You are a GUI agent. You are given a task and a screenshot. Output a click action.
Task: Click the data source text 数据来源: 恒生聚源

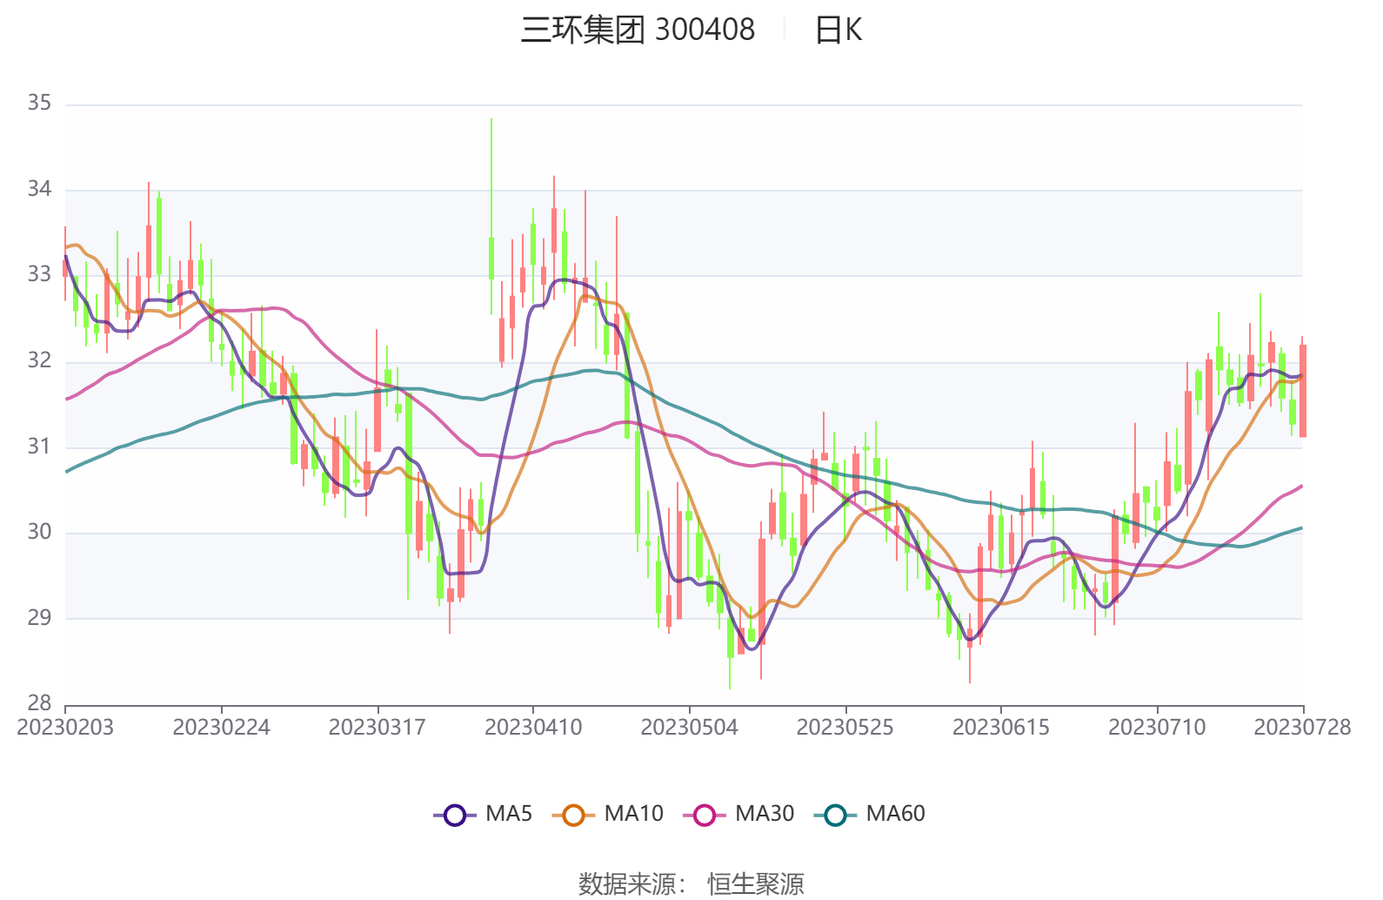point(691,883)
